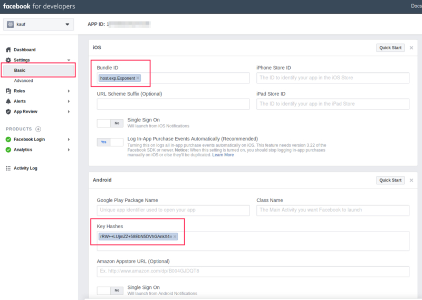Open the App Review menu item

tap(25, 111)
